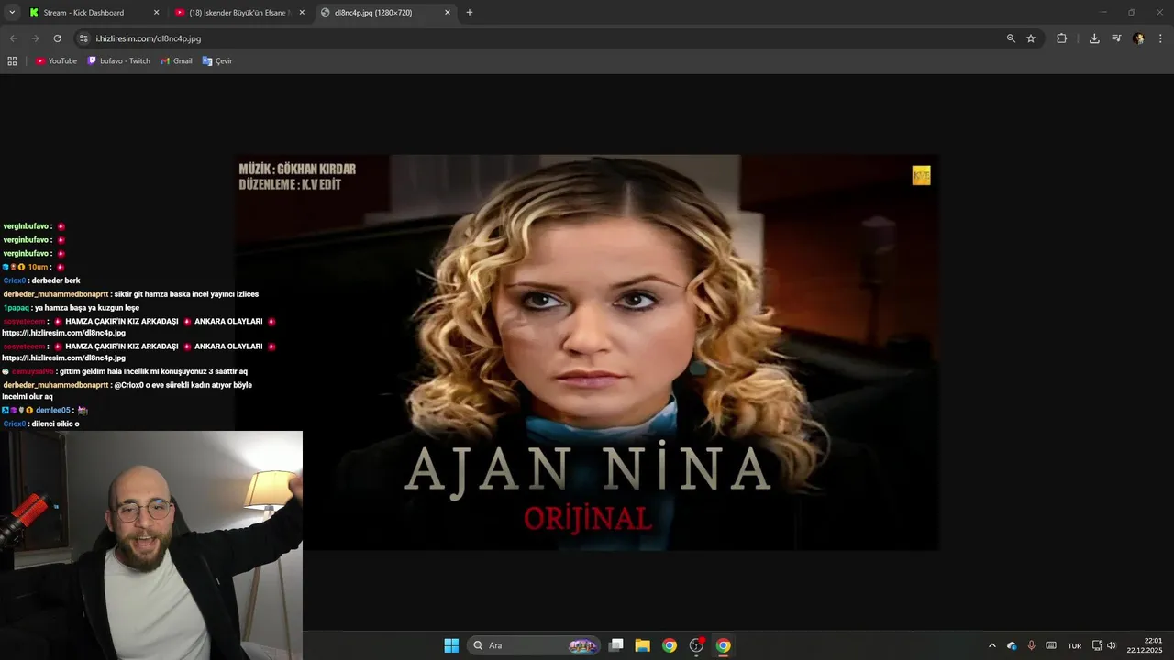
Task: Click chat username Criox0 on 'derbeder berk'
Action: point(15,280)
